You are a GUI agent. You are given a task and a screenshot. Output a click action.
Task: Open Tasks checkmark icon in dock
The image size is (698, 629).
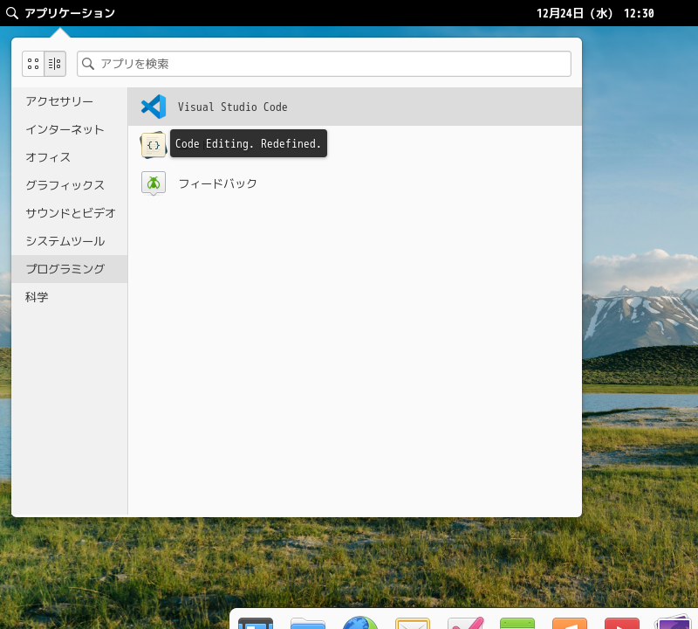(465, 623)
